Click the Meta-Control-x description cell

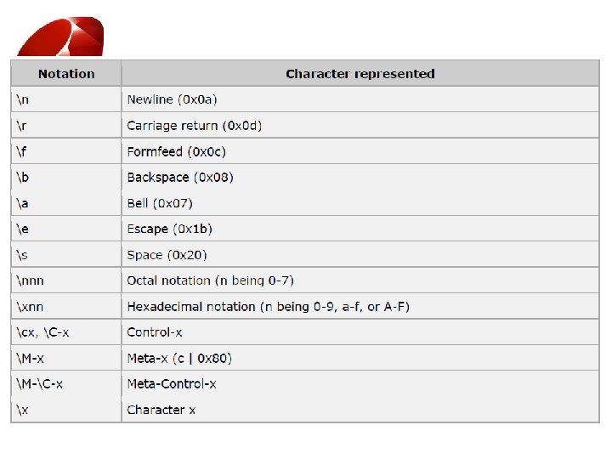click(x=360, y=383)
